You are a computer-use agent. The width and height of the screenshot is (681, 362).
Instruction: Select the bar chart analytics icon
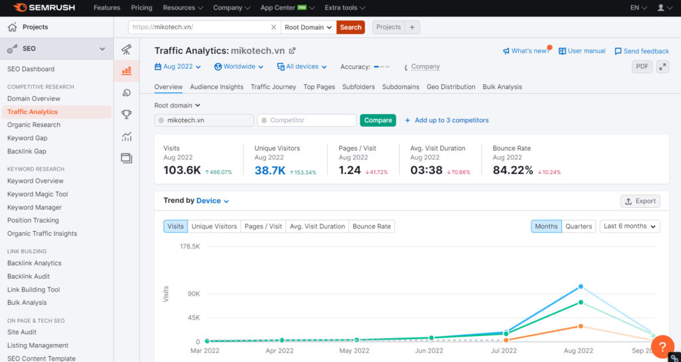(x=126, y=70)
